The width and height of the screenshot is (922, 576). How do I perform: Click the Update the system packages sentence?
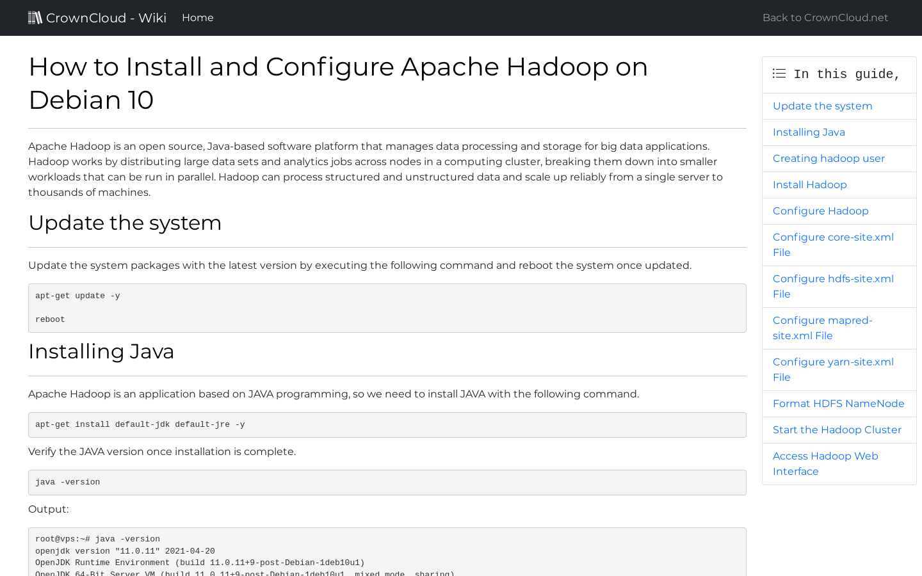click(x=360, y=266)
